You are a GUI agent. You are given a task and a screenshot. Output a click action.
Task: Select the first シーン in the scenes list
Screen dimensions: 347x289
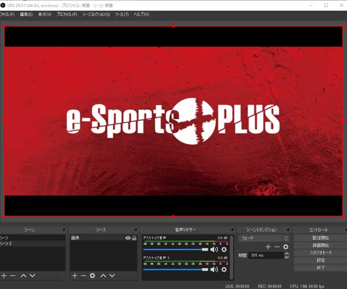coord(32,238)
